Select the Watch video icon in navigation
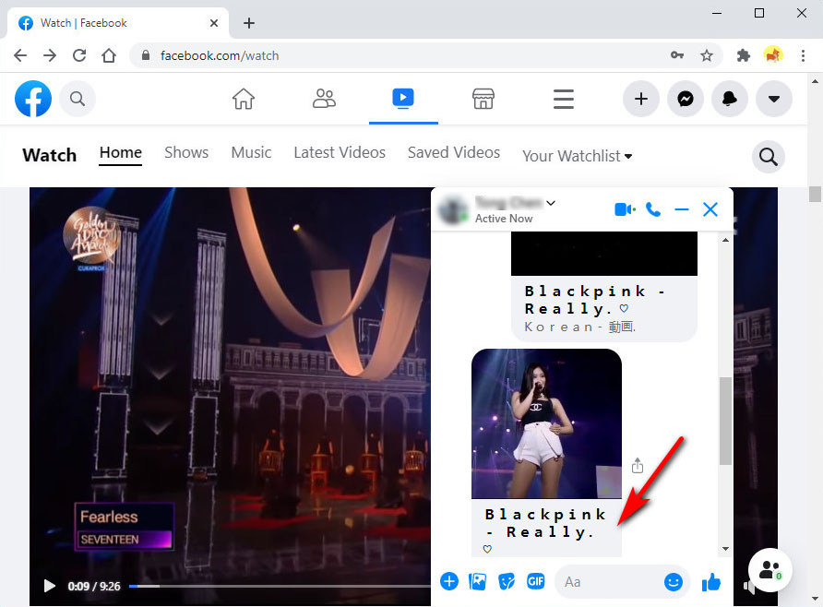The width and height of the screenshot is (823, 607). click(x=403, y=98)
